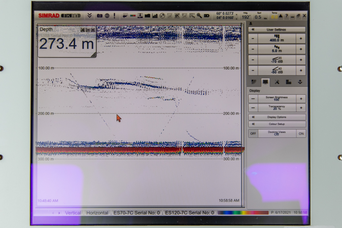342x228 pixels.
Task: Raise Transparency with the plus button
Action: point(301,108)
